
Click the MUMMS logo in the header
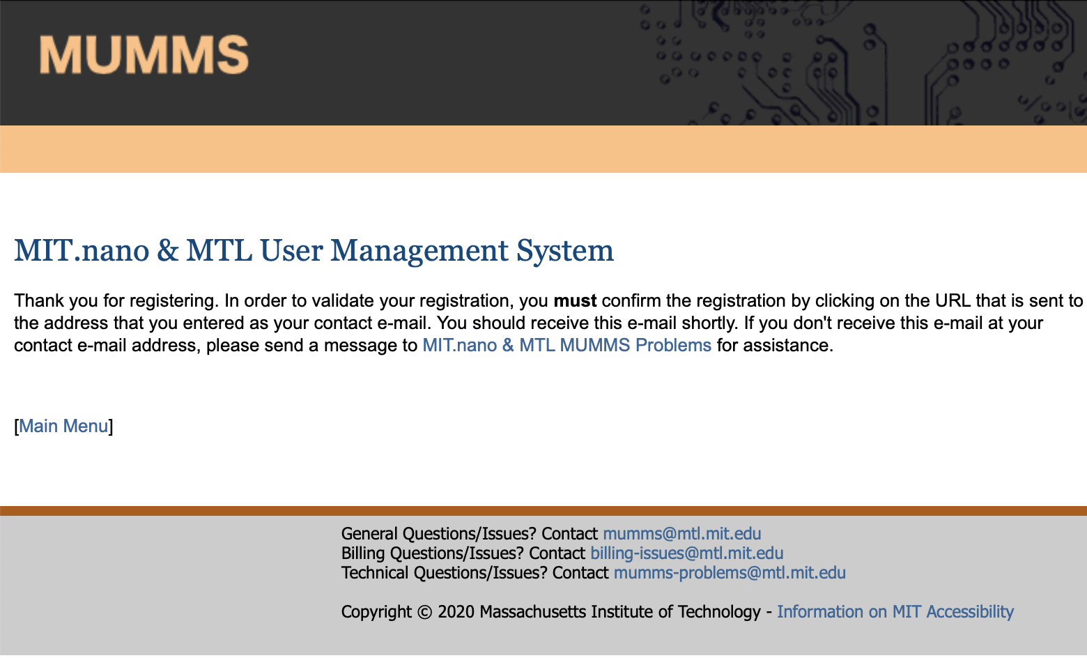click(x=144, y=55)
